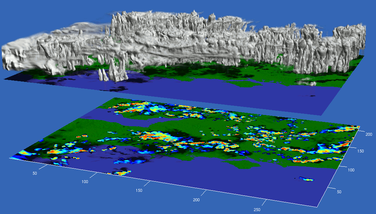
Task: Click the right-side axis label 200
Action: pyautogui.click(x=369, y=135)
